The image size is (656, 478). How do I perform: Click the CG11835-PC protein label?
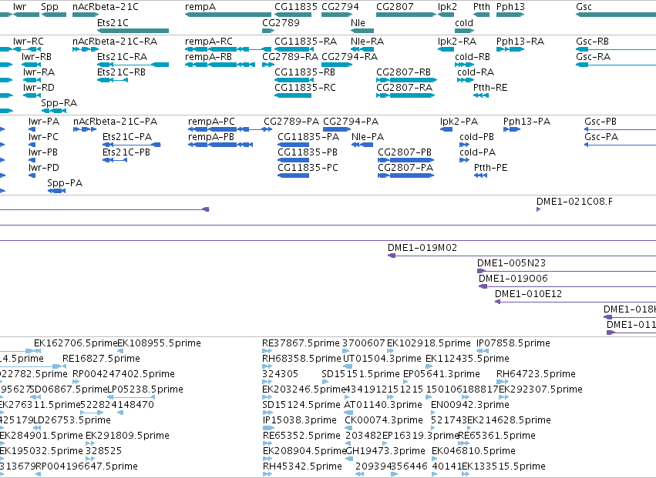pyautogui.click(x=308, y=168)
